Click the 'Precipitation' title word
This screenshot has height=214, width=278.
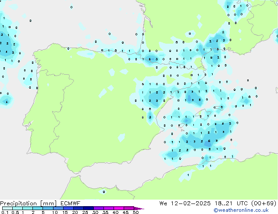point(18,204)
